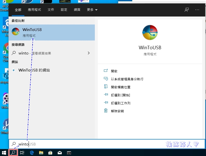This screenshot has width=206, height=156.
Task: Open Task View on the taskbar
Action: 22,152
